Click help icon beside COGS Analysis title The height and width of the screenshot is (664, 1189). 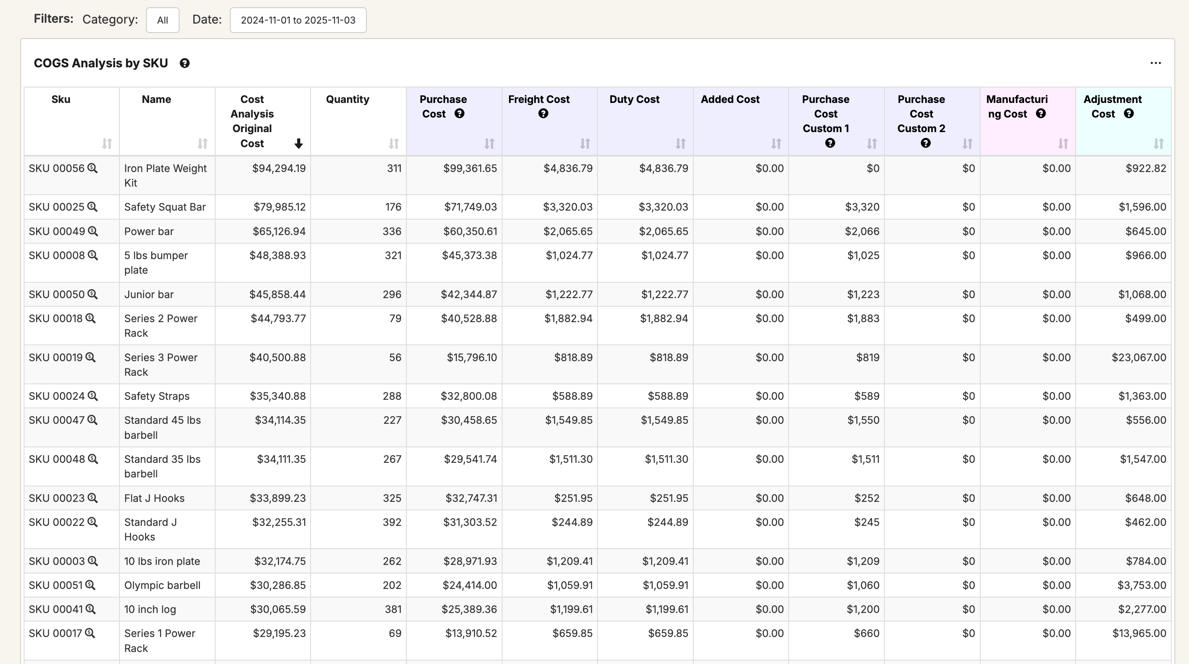click(x=185, y=63)
